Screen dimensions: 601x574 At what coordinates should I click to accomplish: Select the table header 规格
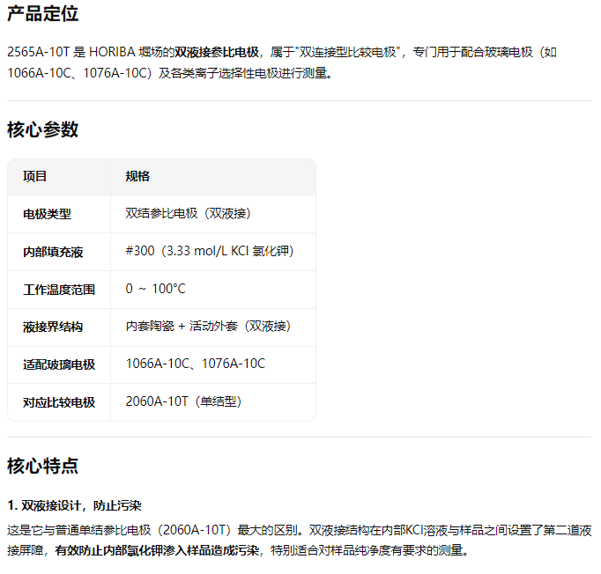(x=137, y=177)
